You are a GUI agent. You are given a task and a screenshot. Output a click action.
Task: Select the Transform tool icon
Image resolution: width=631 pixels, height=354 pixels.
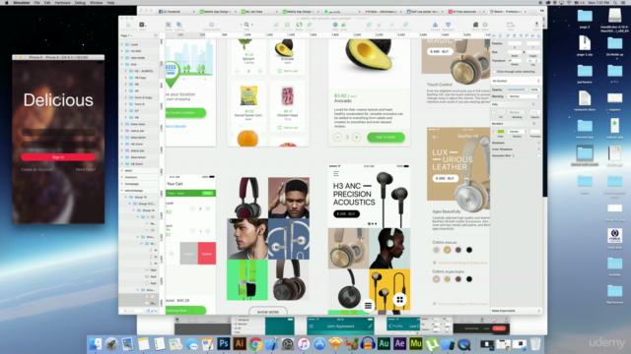point(287,26)
